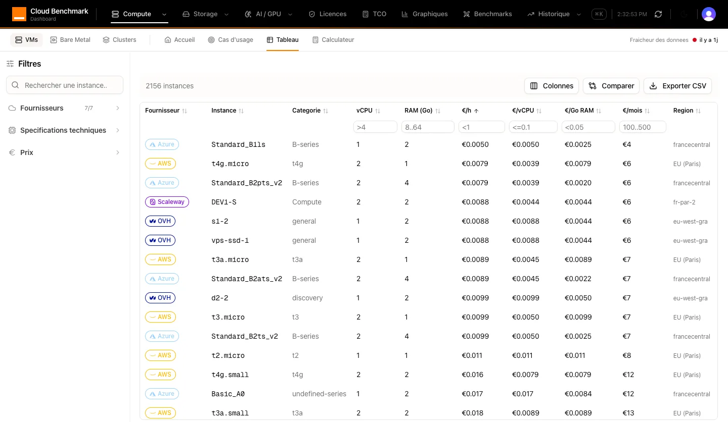
Task: Open the Compute navigation menu
Action: 139,14
